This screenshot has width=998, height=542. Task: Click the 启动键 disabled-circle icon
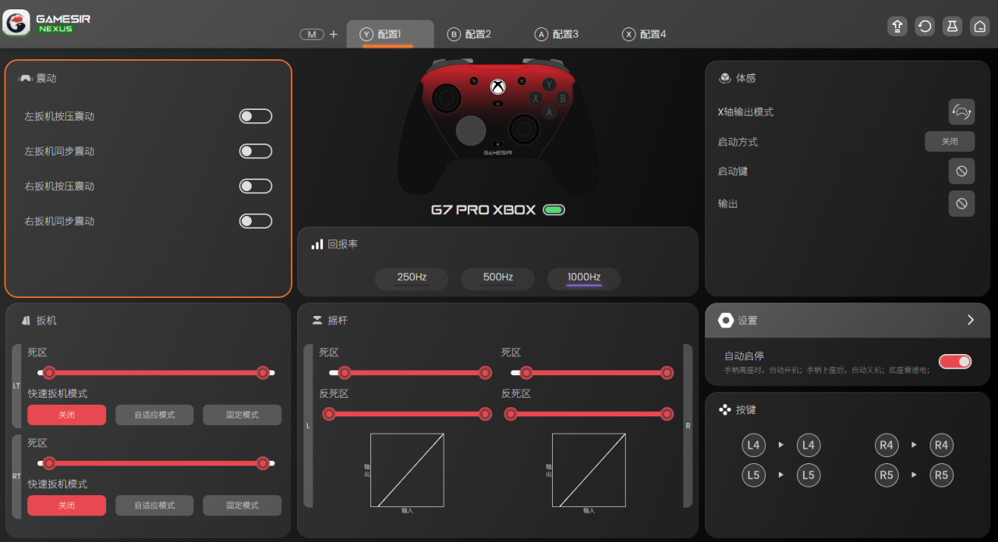tap(961, 171)
